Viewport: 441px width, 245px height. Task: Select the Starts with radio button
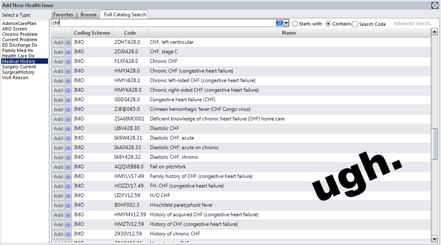tap(295, 24)
